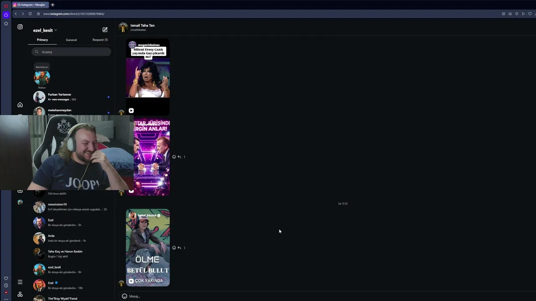Viewport: 536px width, 301px height.
Task: Open the Bülent Ersoy reel thumbnail
Action: 148,77
